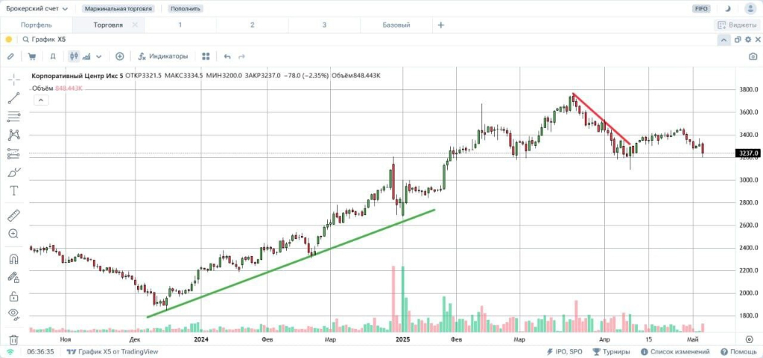Open the chart layout grid icon

[x=206, y=56]
